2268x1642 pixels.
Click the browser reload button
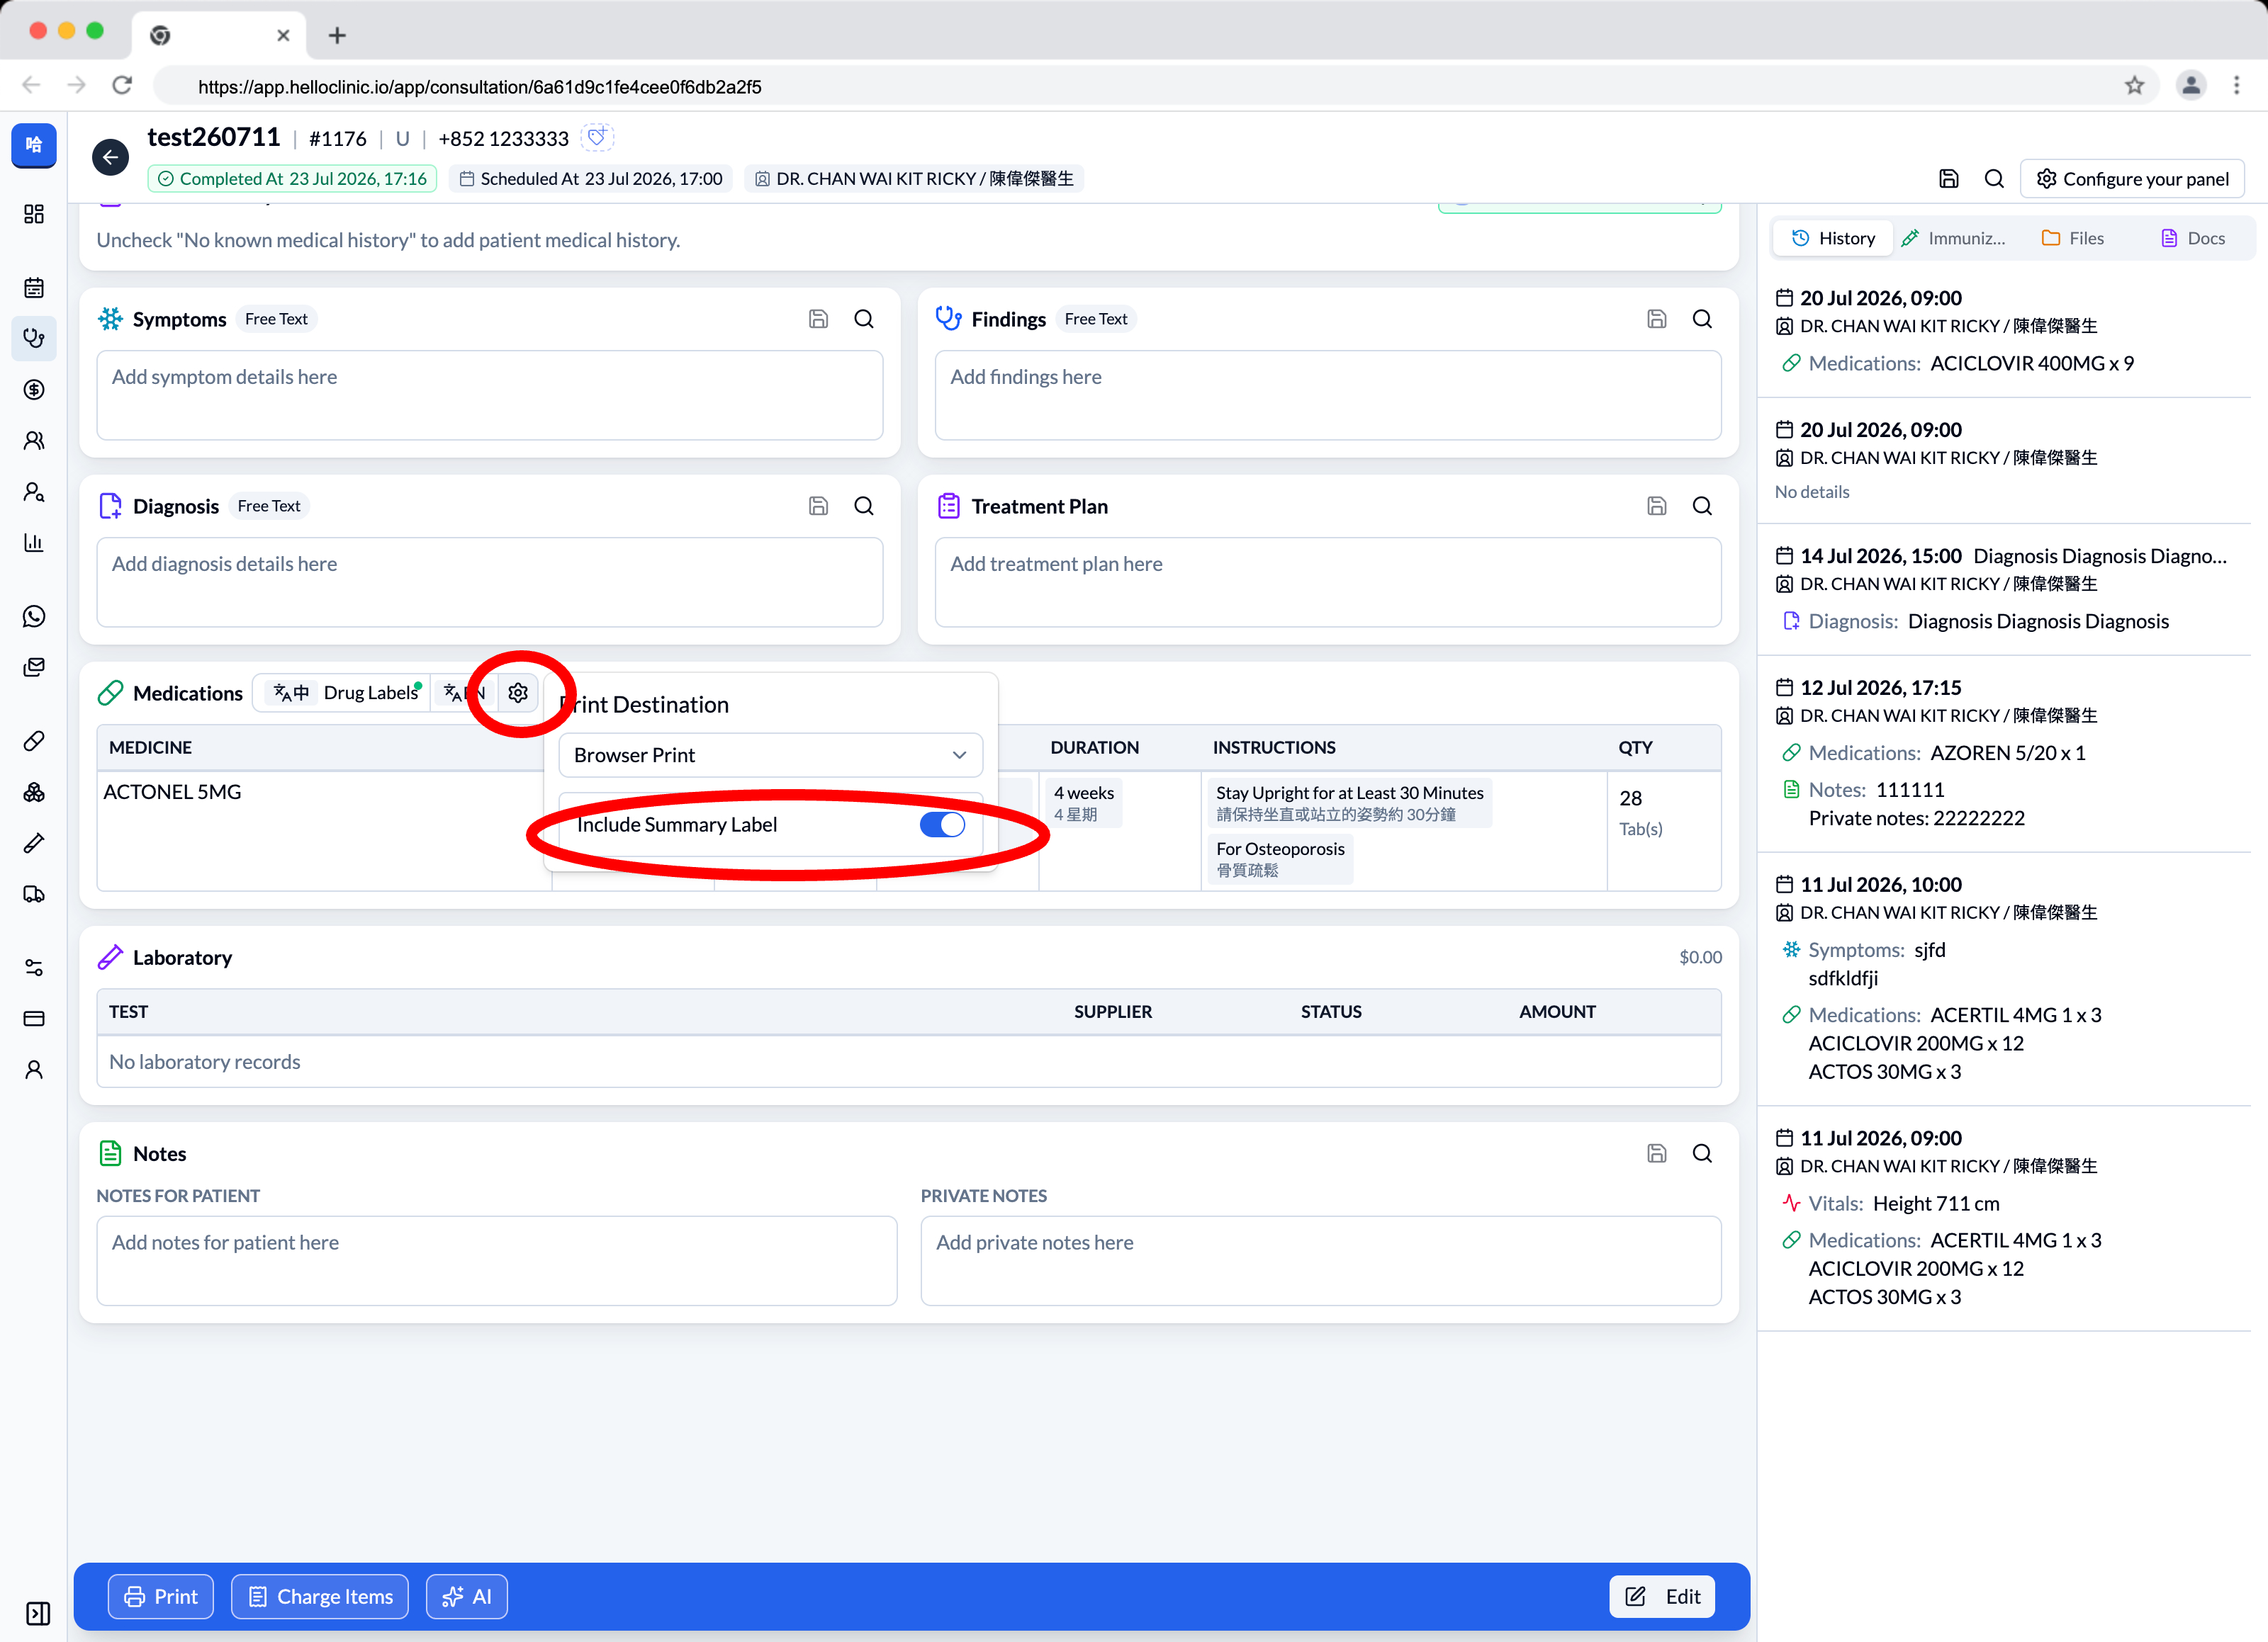(122, 86)
